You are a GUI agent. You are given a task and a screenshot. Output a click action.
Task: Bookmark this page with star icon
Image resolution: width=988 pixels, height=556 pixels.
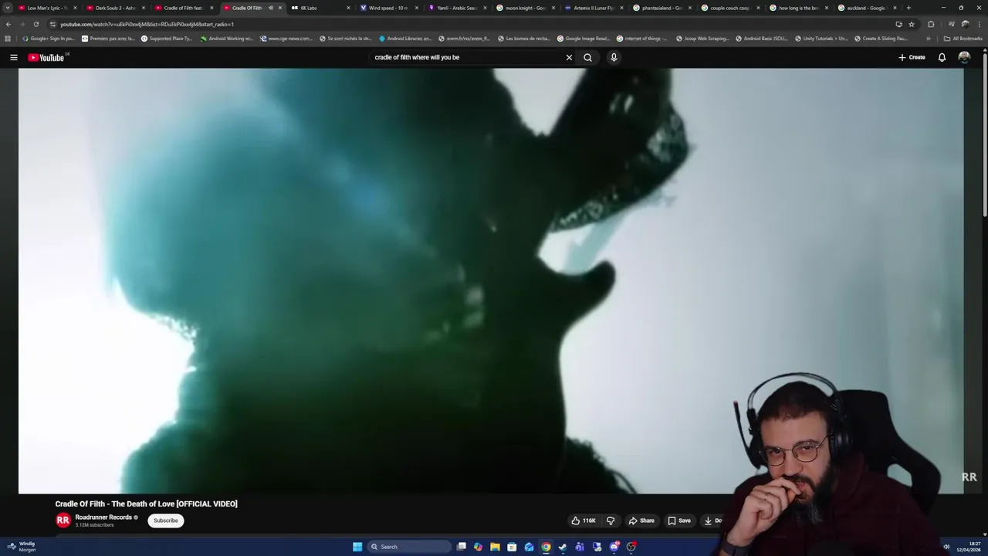(912, 24)
